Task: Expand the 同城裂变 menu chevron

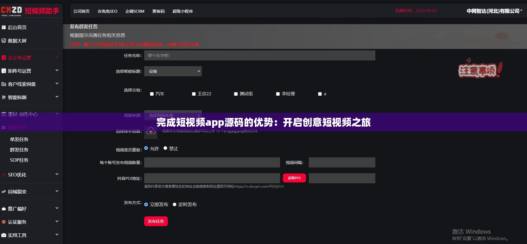Action: coord(57,191)
